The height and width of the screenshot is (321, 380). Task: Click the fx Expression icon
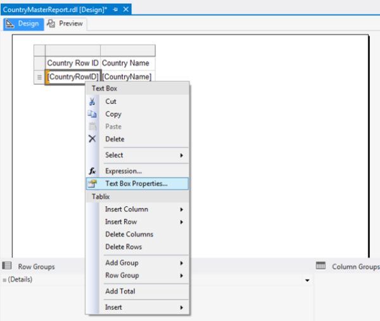92,171
